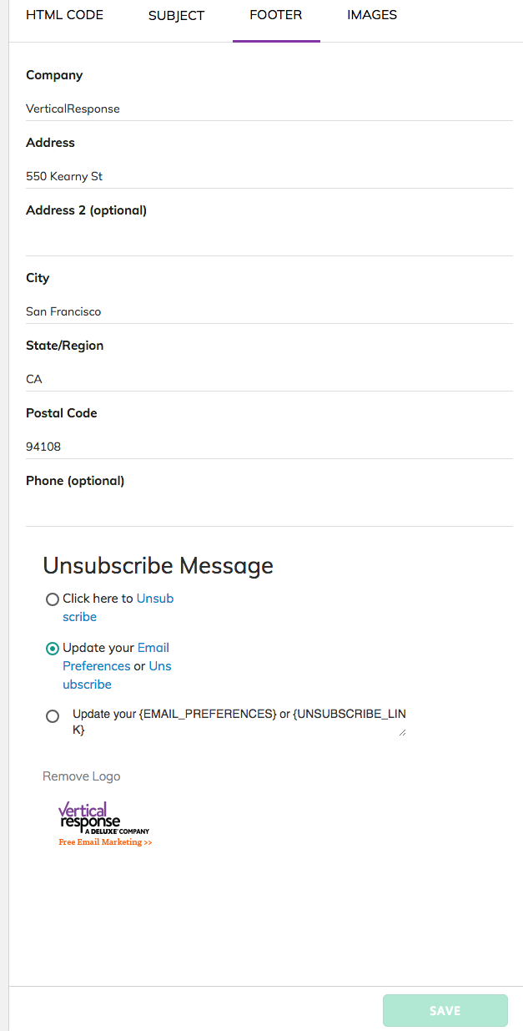This screenshot has width=523, height=1031.
Task: Edit the Address field containing 550 Kearny St
Action: (x=269, y=176)
